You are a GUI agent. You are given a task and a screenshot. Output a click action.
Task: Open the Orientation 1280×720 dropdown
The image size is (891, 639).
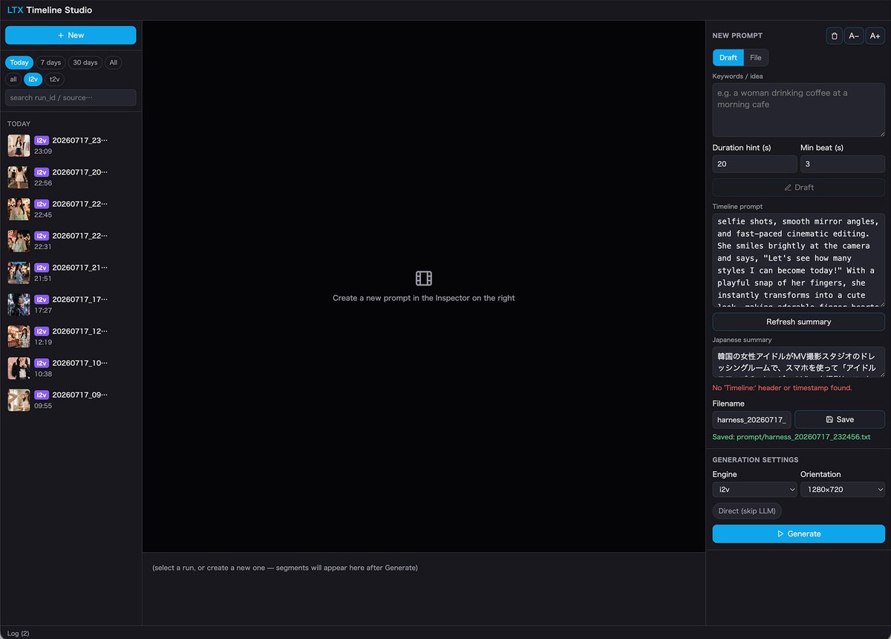843,490
